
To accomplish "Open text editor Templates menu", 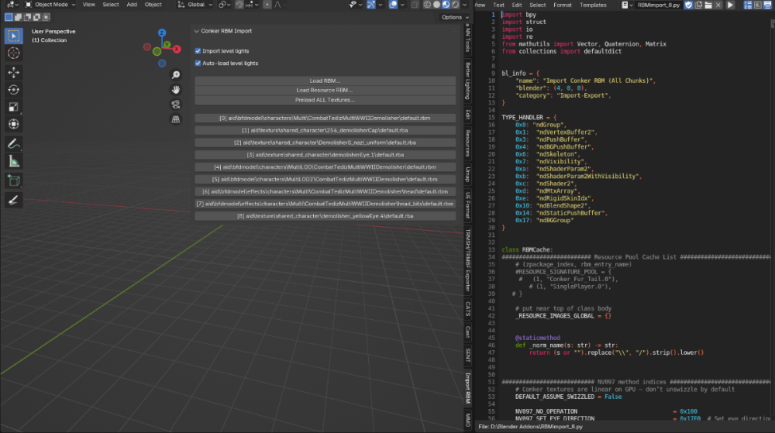I will coord(593,5).
